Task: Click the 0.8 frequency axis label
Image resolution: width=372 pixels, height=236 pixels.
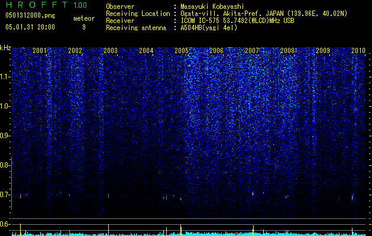Action: (5, 165)
